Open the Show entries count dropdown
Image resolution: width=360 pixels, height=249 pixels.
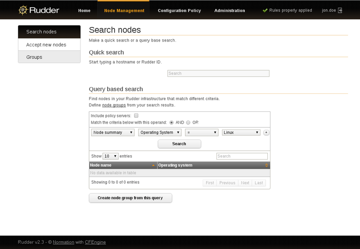tap(110, 156)
